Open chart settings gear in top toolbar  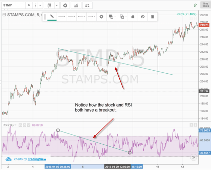(65, 5)
